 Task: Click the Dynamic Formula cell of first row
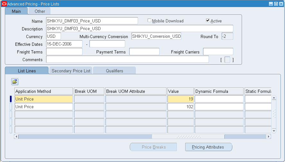219,99
